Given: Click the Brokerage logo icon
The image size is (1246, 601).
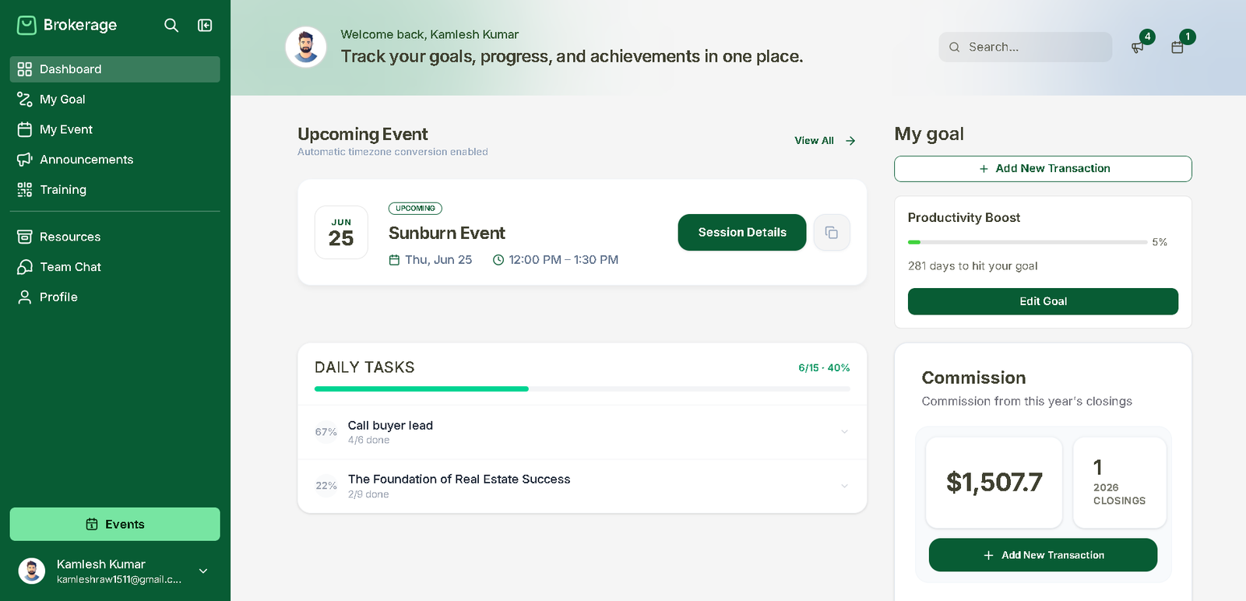Looking at the screenshot, I should tap(26, 25).
